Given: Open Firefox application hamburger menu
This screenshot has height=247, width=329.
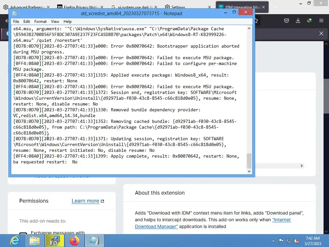Looking at the screenshot, I should click(321, 21).
